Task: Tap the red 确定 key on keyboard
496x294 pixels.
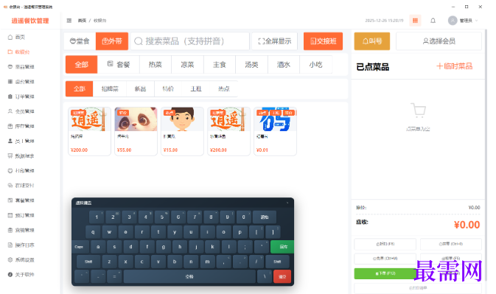Action: pyautogui.click(x=282, y=276)
